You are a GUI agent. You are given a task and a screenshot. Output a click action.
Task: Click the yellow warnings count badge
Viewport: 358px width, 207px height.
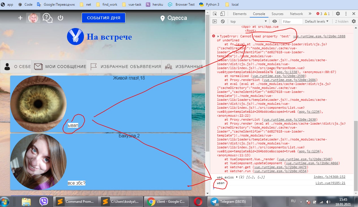pos(327,14)
